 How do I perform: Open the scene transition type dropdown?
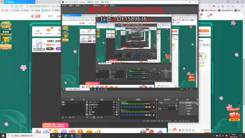(168, 103)
